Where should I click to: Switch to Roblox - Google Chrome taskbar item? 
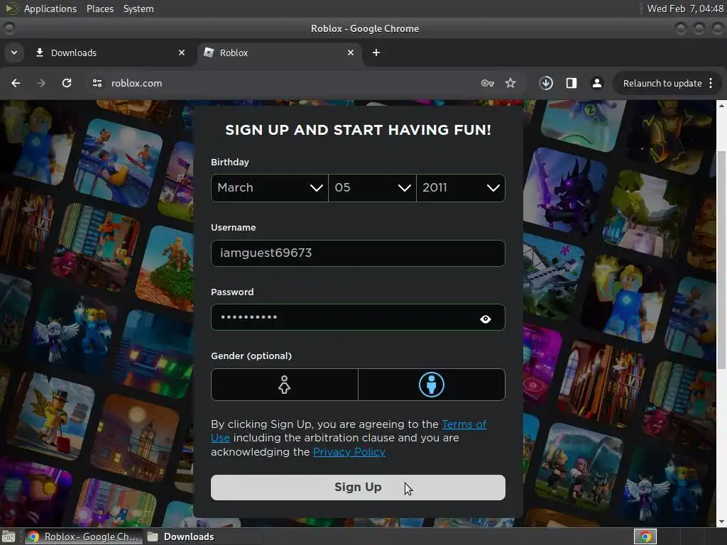pyautogui.click(x=84, y=536)
